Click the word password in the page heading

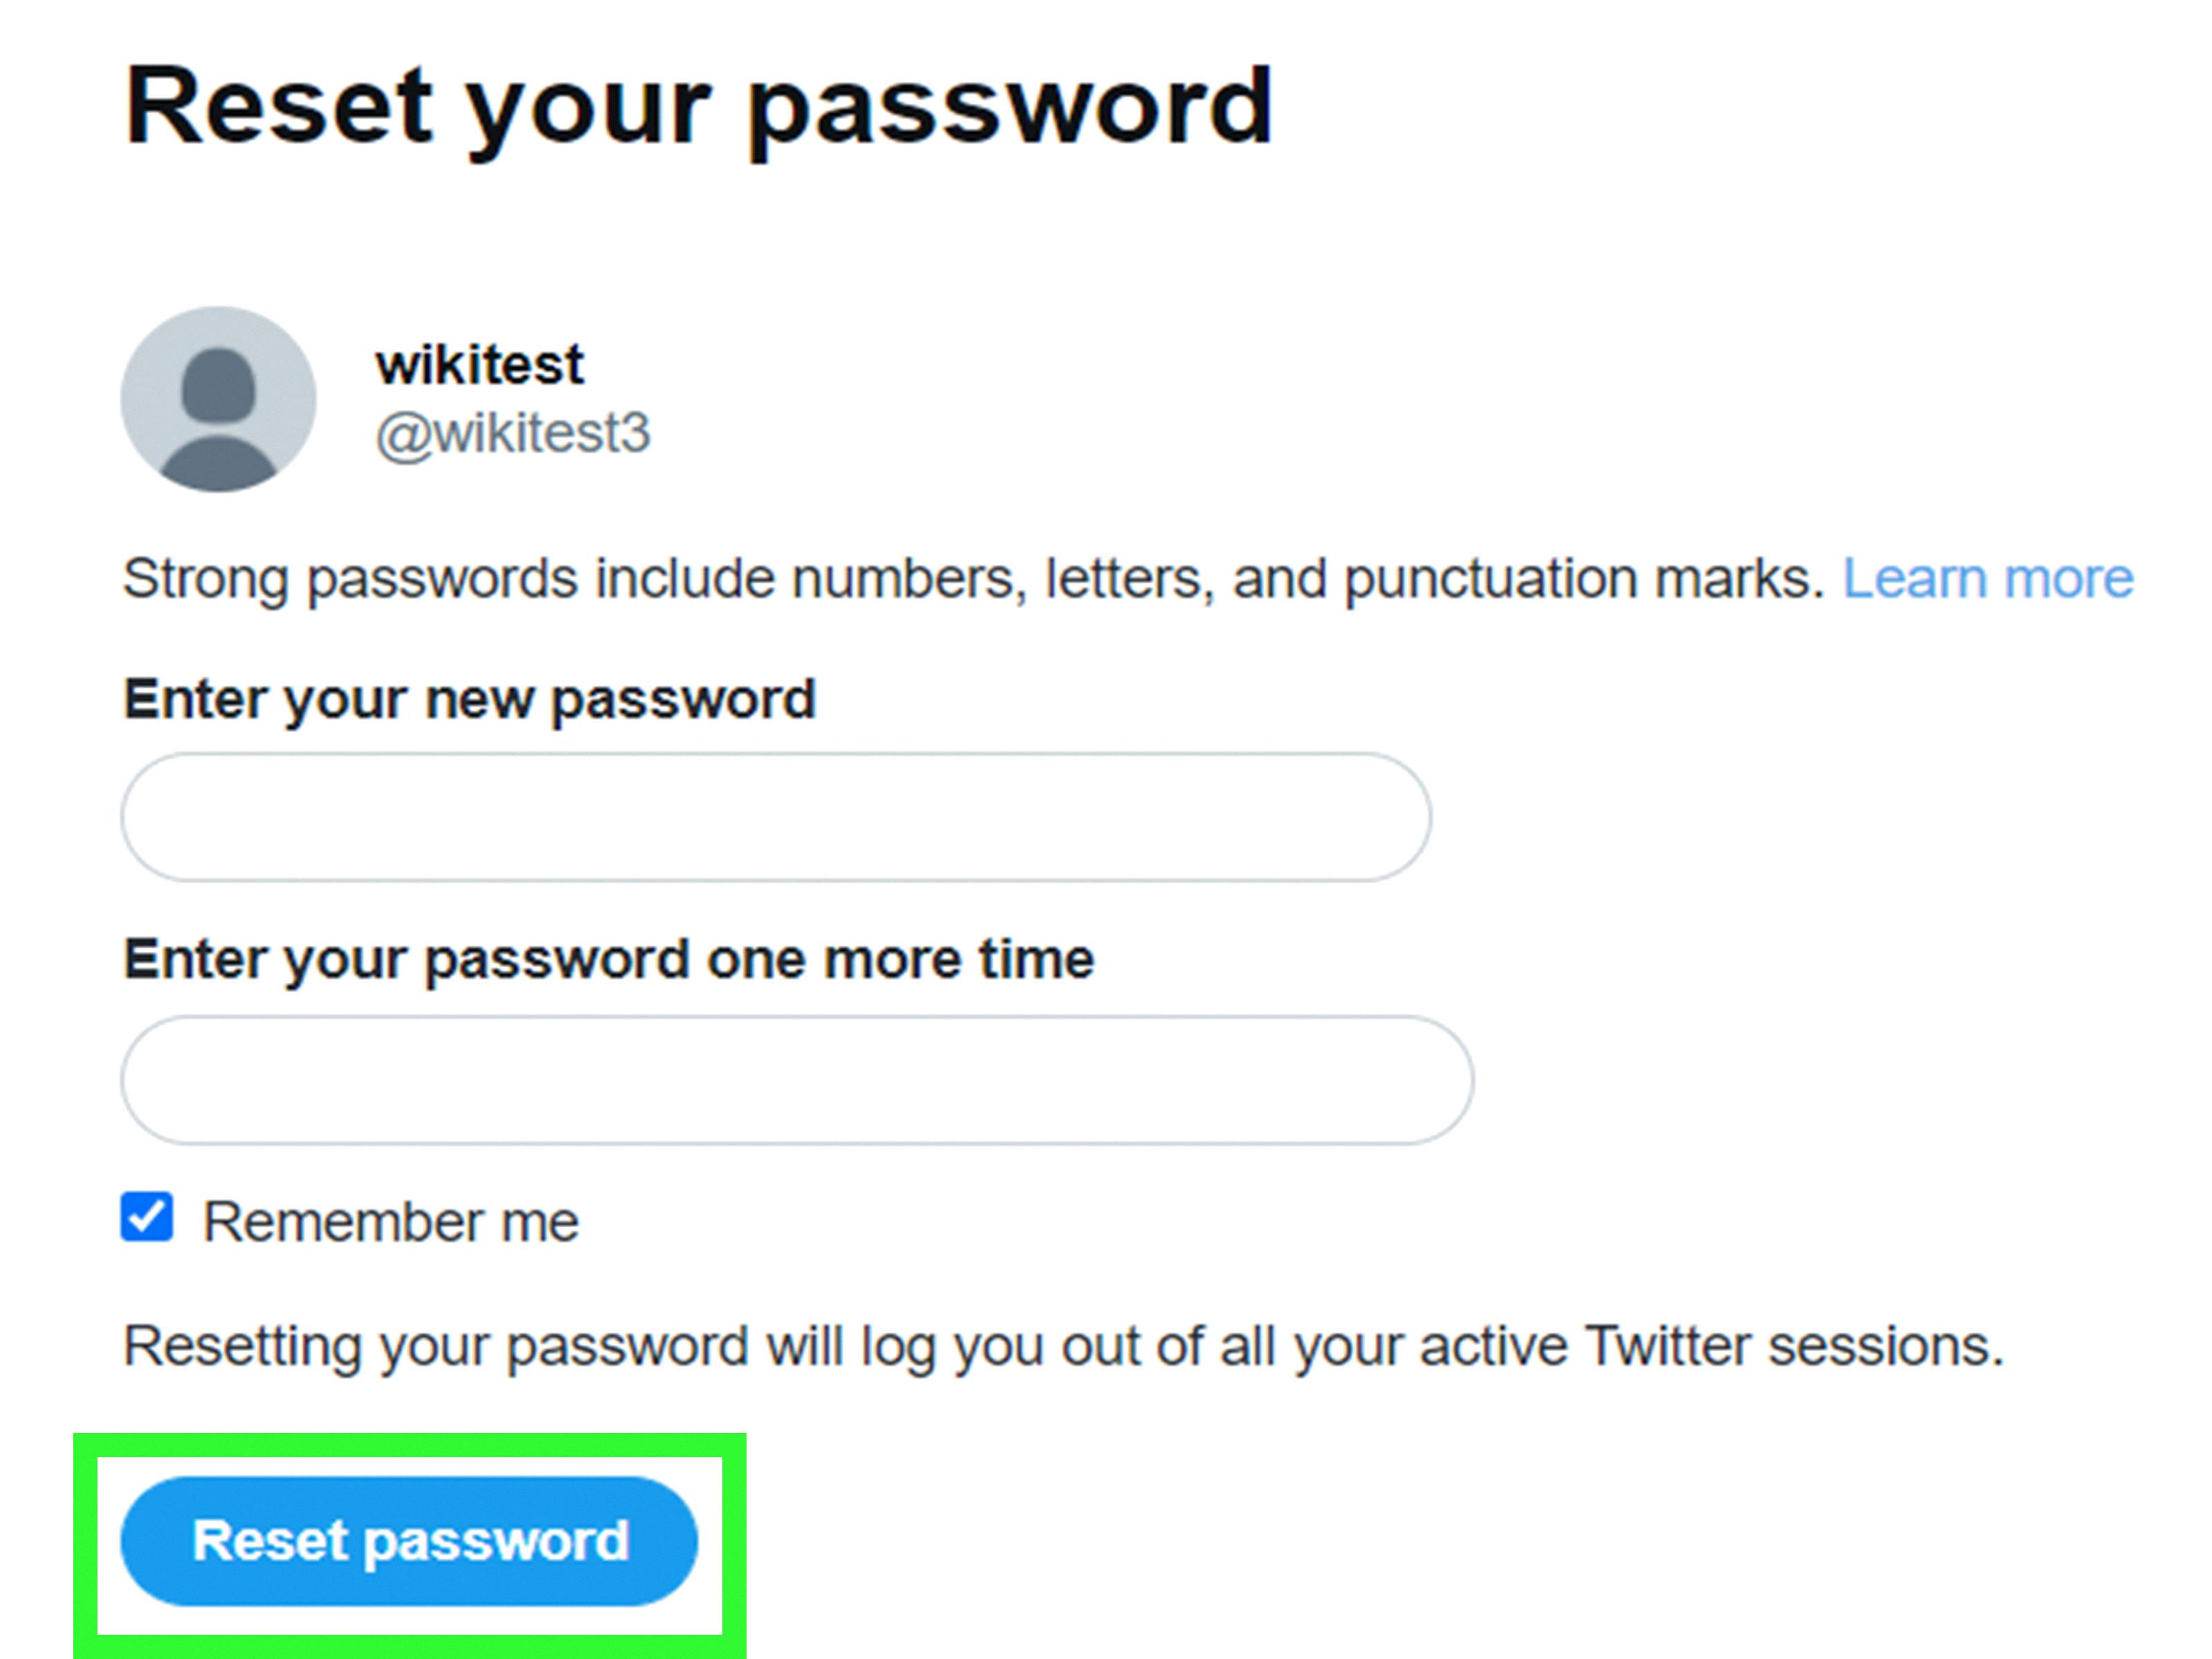tap(1010, 108)
